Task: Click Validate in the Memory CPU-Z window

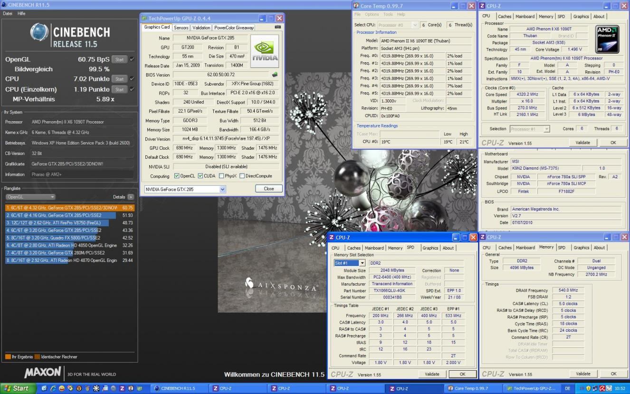Action: coord(583,374)
